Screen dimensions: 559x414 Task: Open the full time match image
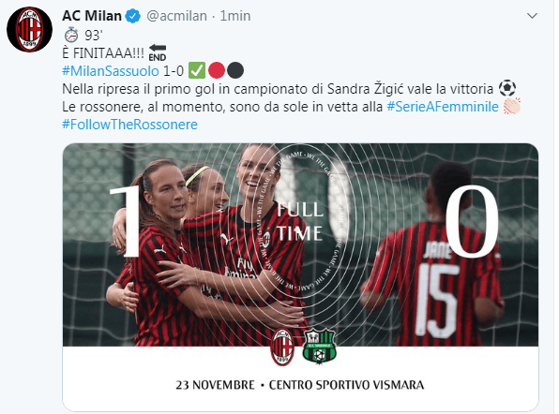pyautogui.click(x=300, y=277)
